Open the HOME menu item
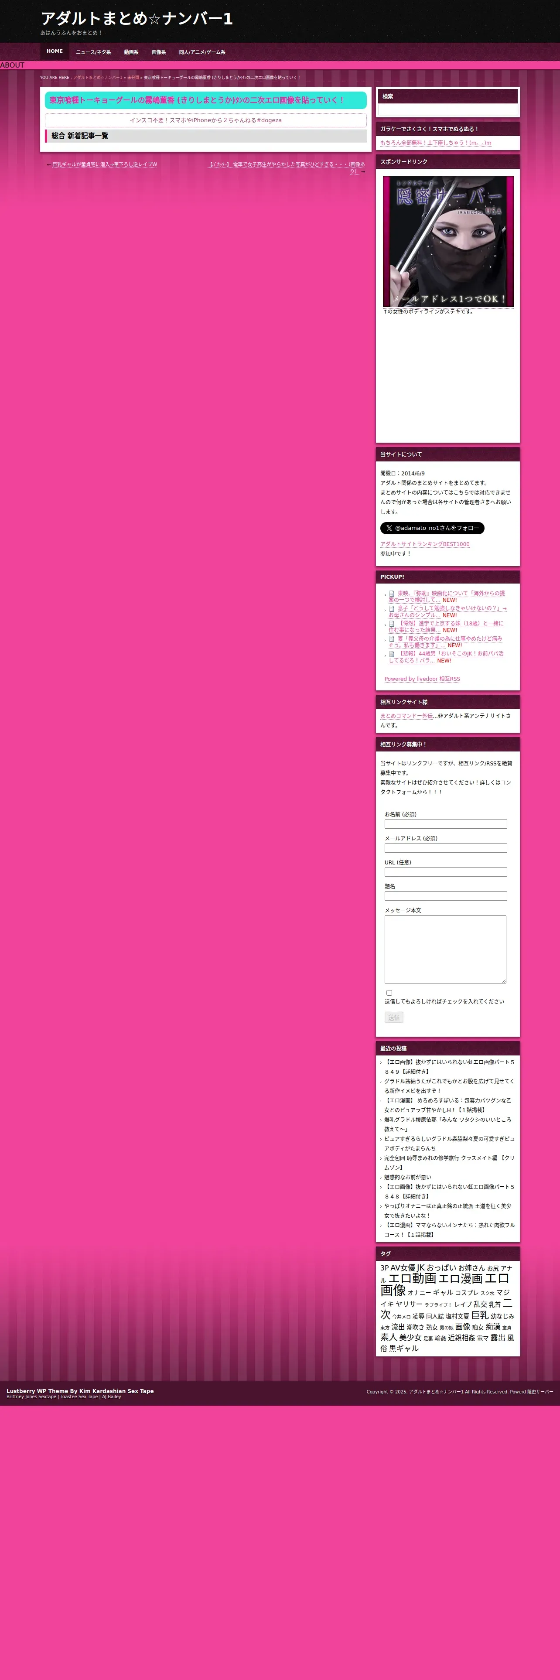 point(55,51)
